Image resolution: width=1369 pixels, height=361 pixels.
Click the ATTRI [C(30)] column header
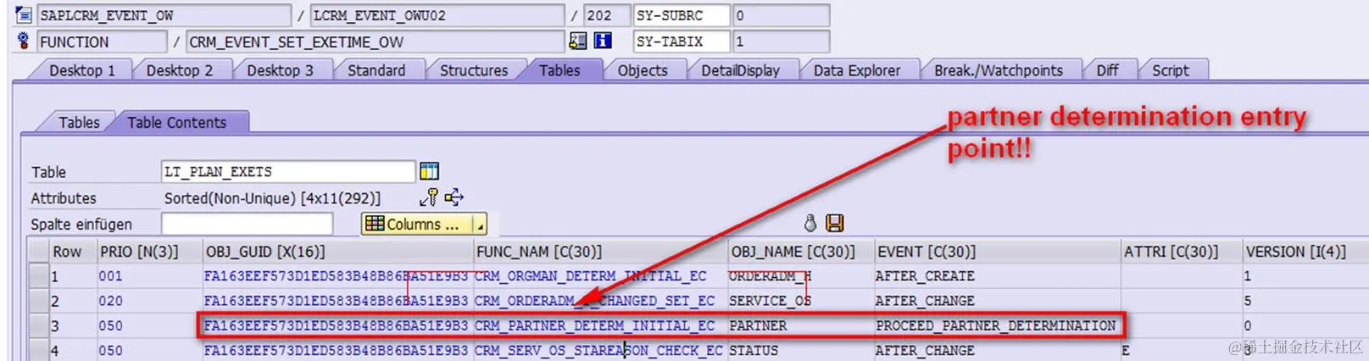pyautogui.click(x=1182, y=252)
